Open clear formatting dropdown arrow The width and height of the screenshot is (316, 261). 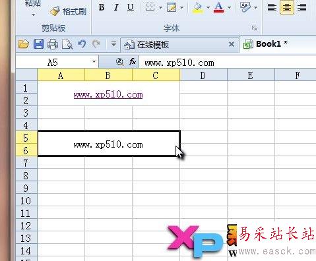255,8
